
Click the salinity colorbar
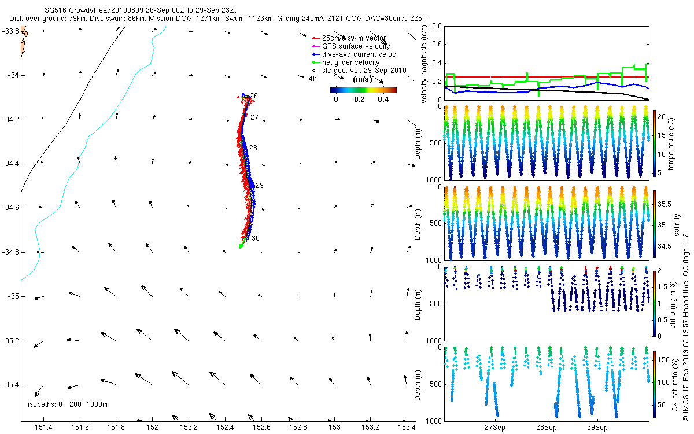654,225
